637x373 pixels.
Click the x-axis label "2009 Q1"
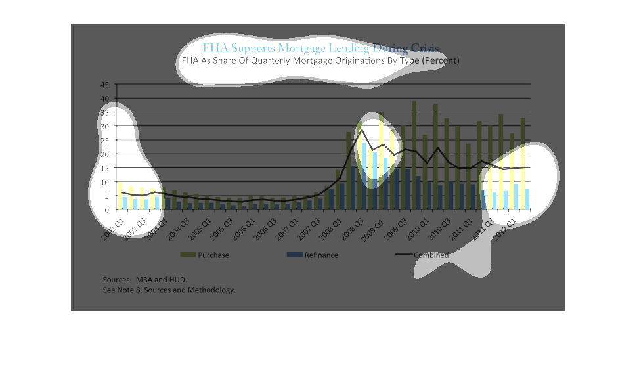(373, 230)
